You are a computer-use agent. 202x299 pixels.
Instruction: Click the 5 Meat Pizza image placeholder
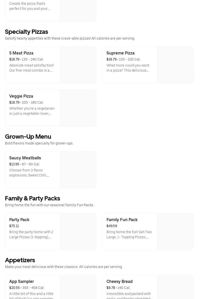click(78, 65)
